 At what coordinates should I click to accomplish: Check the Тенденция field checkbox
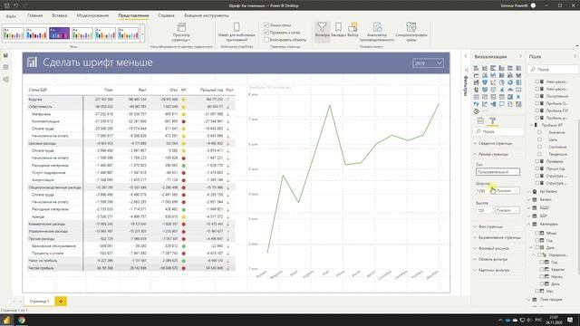coord(540,154)
